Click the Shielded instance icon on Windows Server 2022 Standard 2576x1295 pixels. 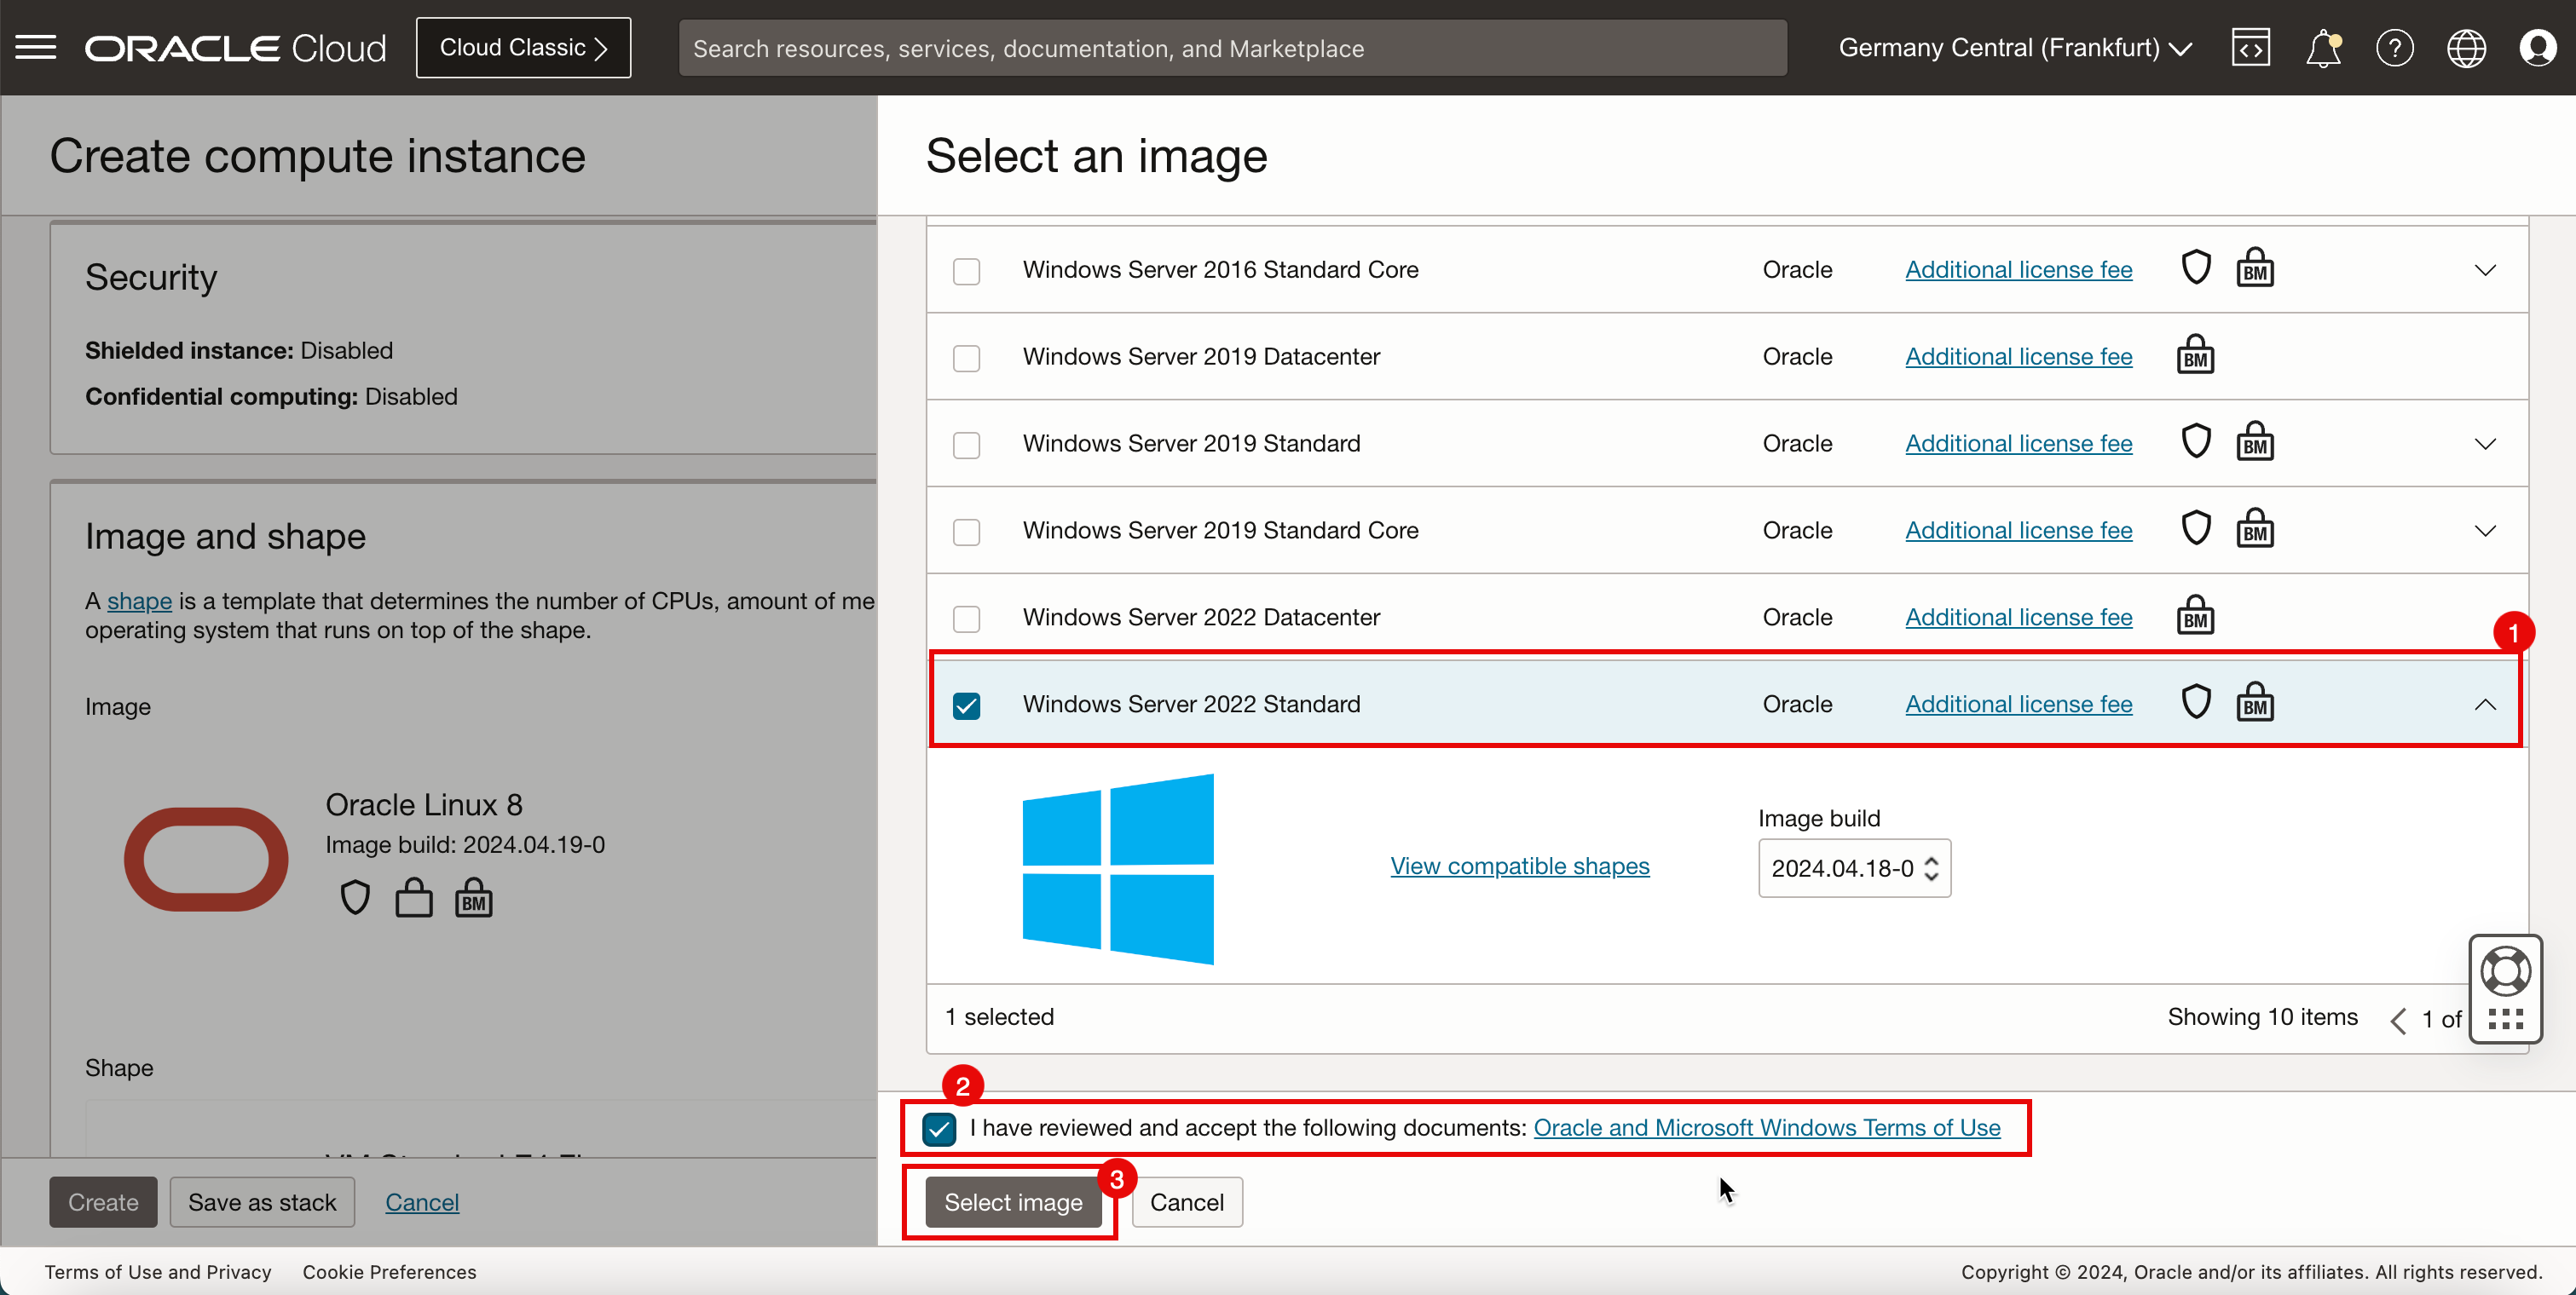(x=2194, y=704)
